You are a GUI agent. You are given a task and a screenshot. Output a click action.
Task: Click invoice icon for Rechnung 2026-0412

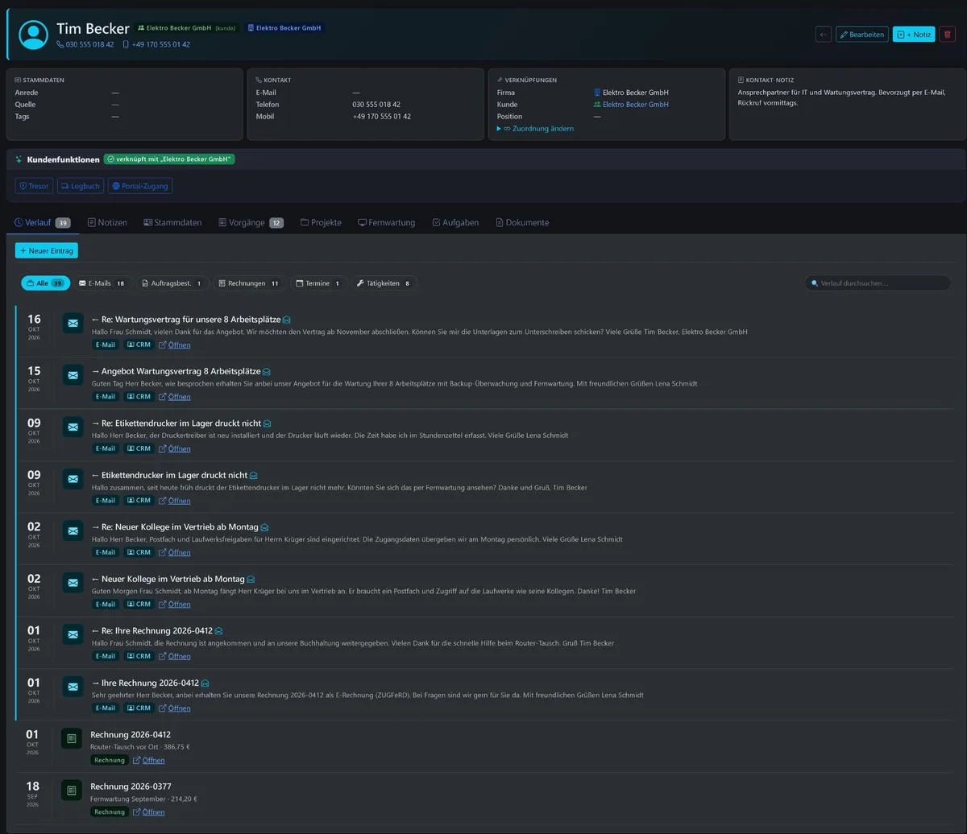pos(72,738)
